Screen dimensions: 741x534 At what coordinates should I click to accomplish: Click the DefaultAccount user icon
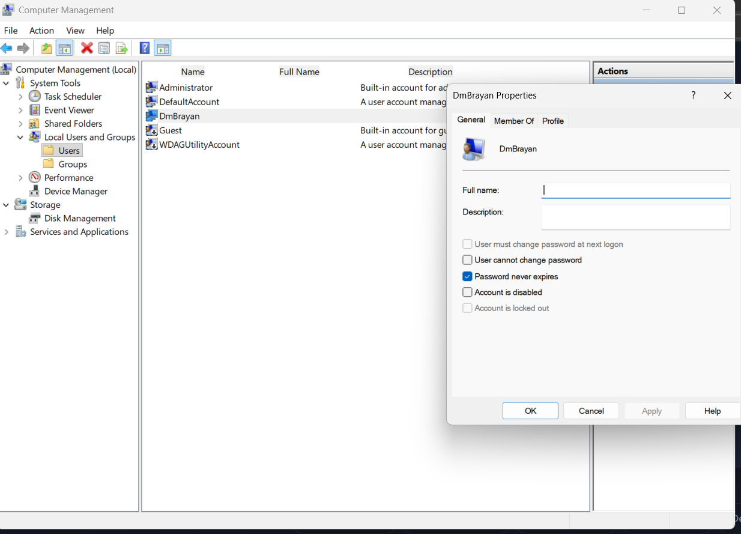point(151,102)
